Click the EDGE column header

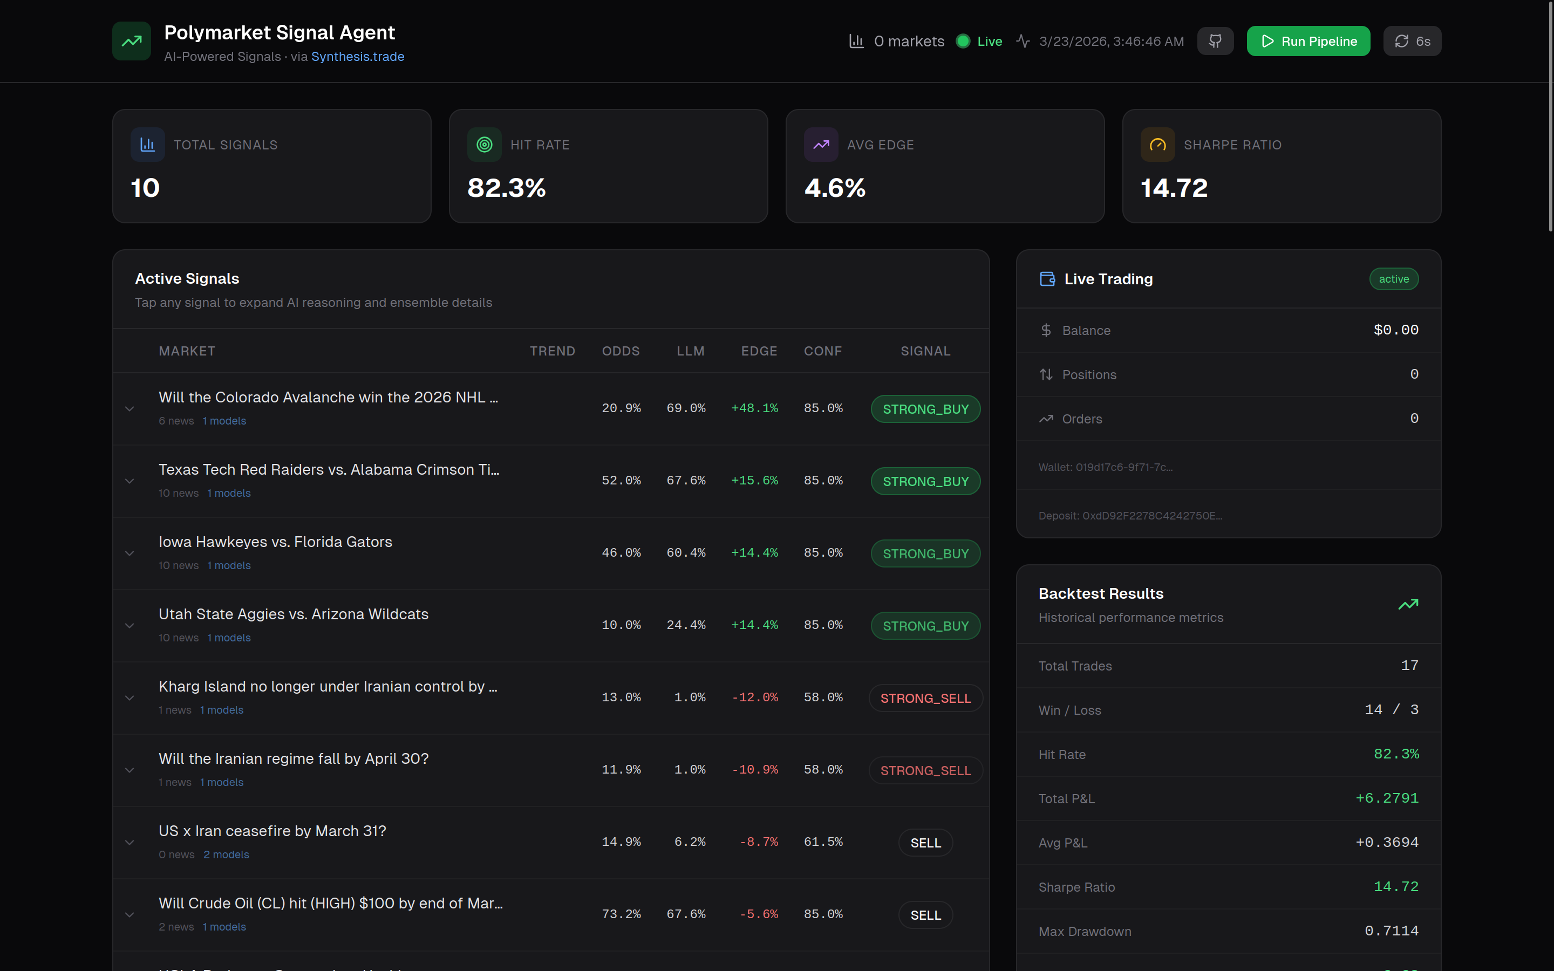758,351
